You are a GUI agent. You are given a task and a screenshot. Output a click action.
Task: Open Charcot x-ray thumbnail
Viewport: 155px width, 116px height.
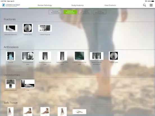pos(11,56)
